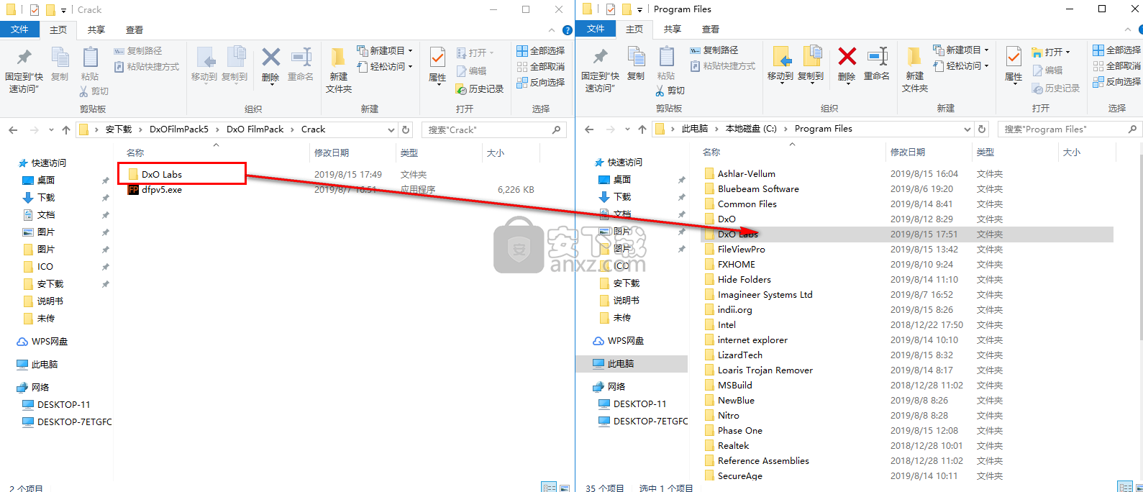This screenshot has height=492, width=1143.
Task: Click Delete (删除) in Crack window ribbon
Action: (x=270, y=65)
